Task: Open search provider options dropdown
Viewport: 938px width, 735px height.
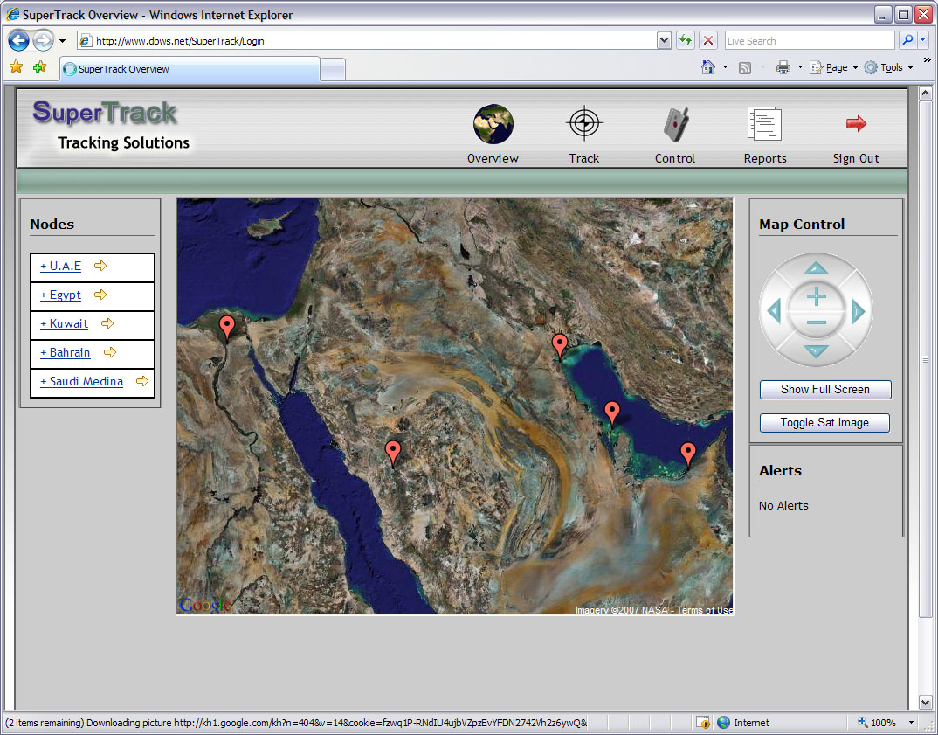Action: [x=923, y=41]
